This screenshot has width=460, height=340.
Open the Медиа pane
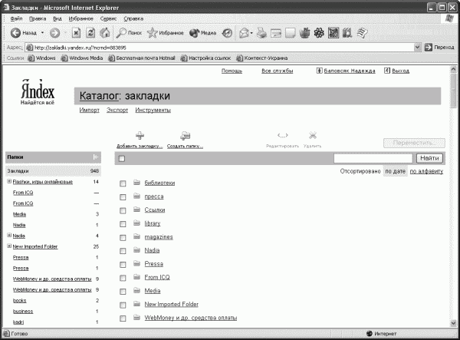pyautogui.click(x=202, y=33)
